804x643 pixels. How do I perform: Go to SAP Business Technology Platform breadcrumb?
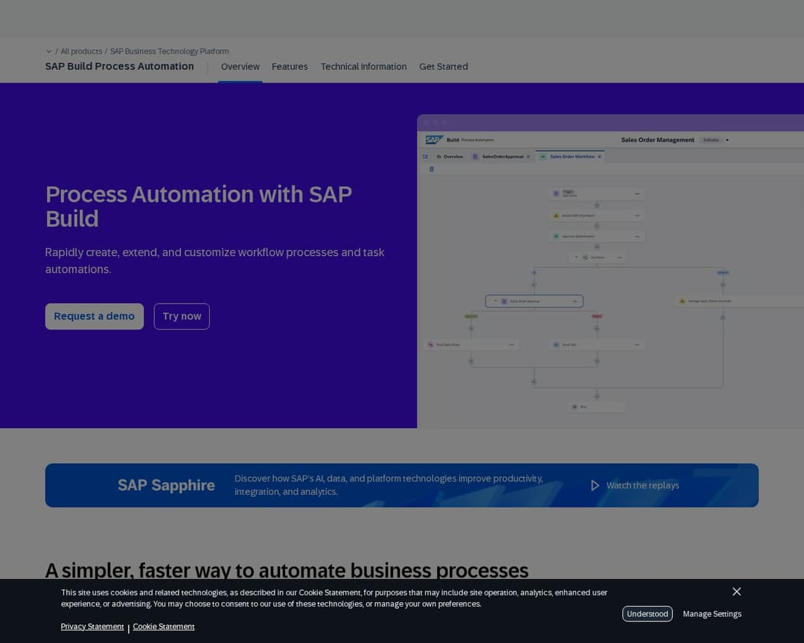(x=169, y=51)
